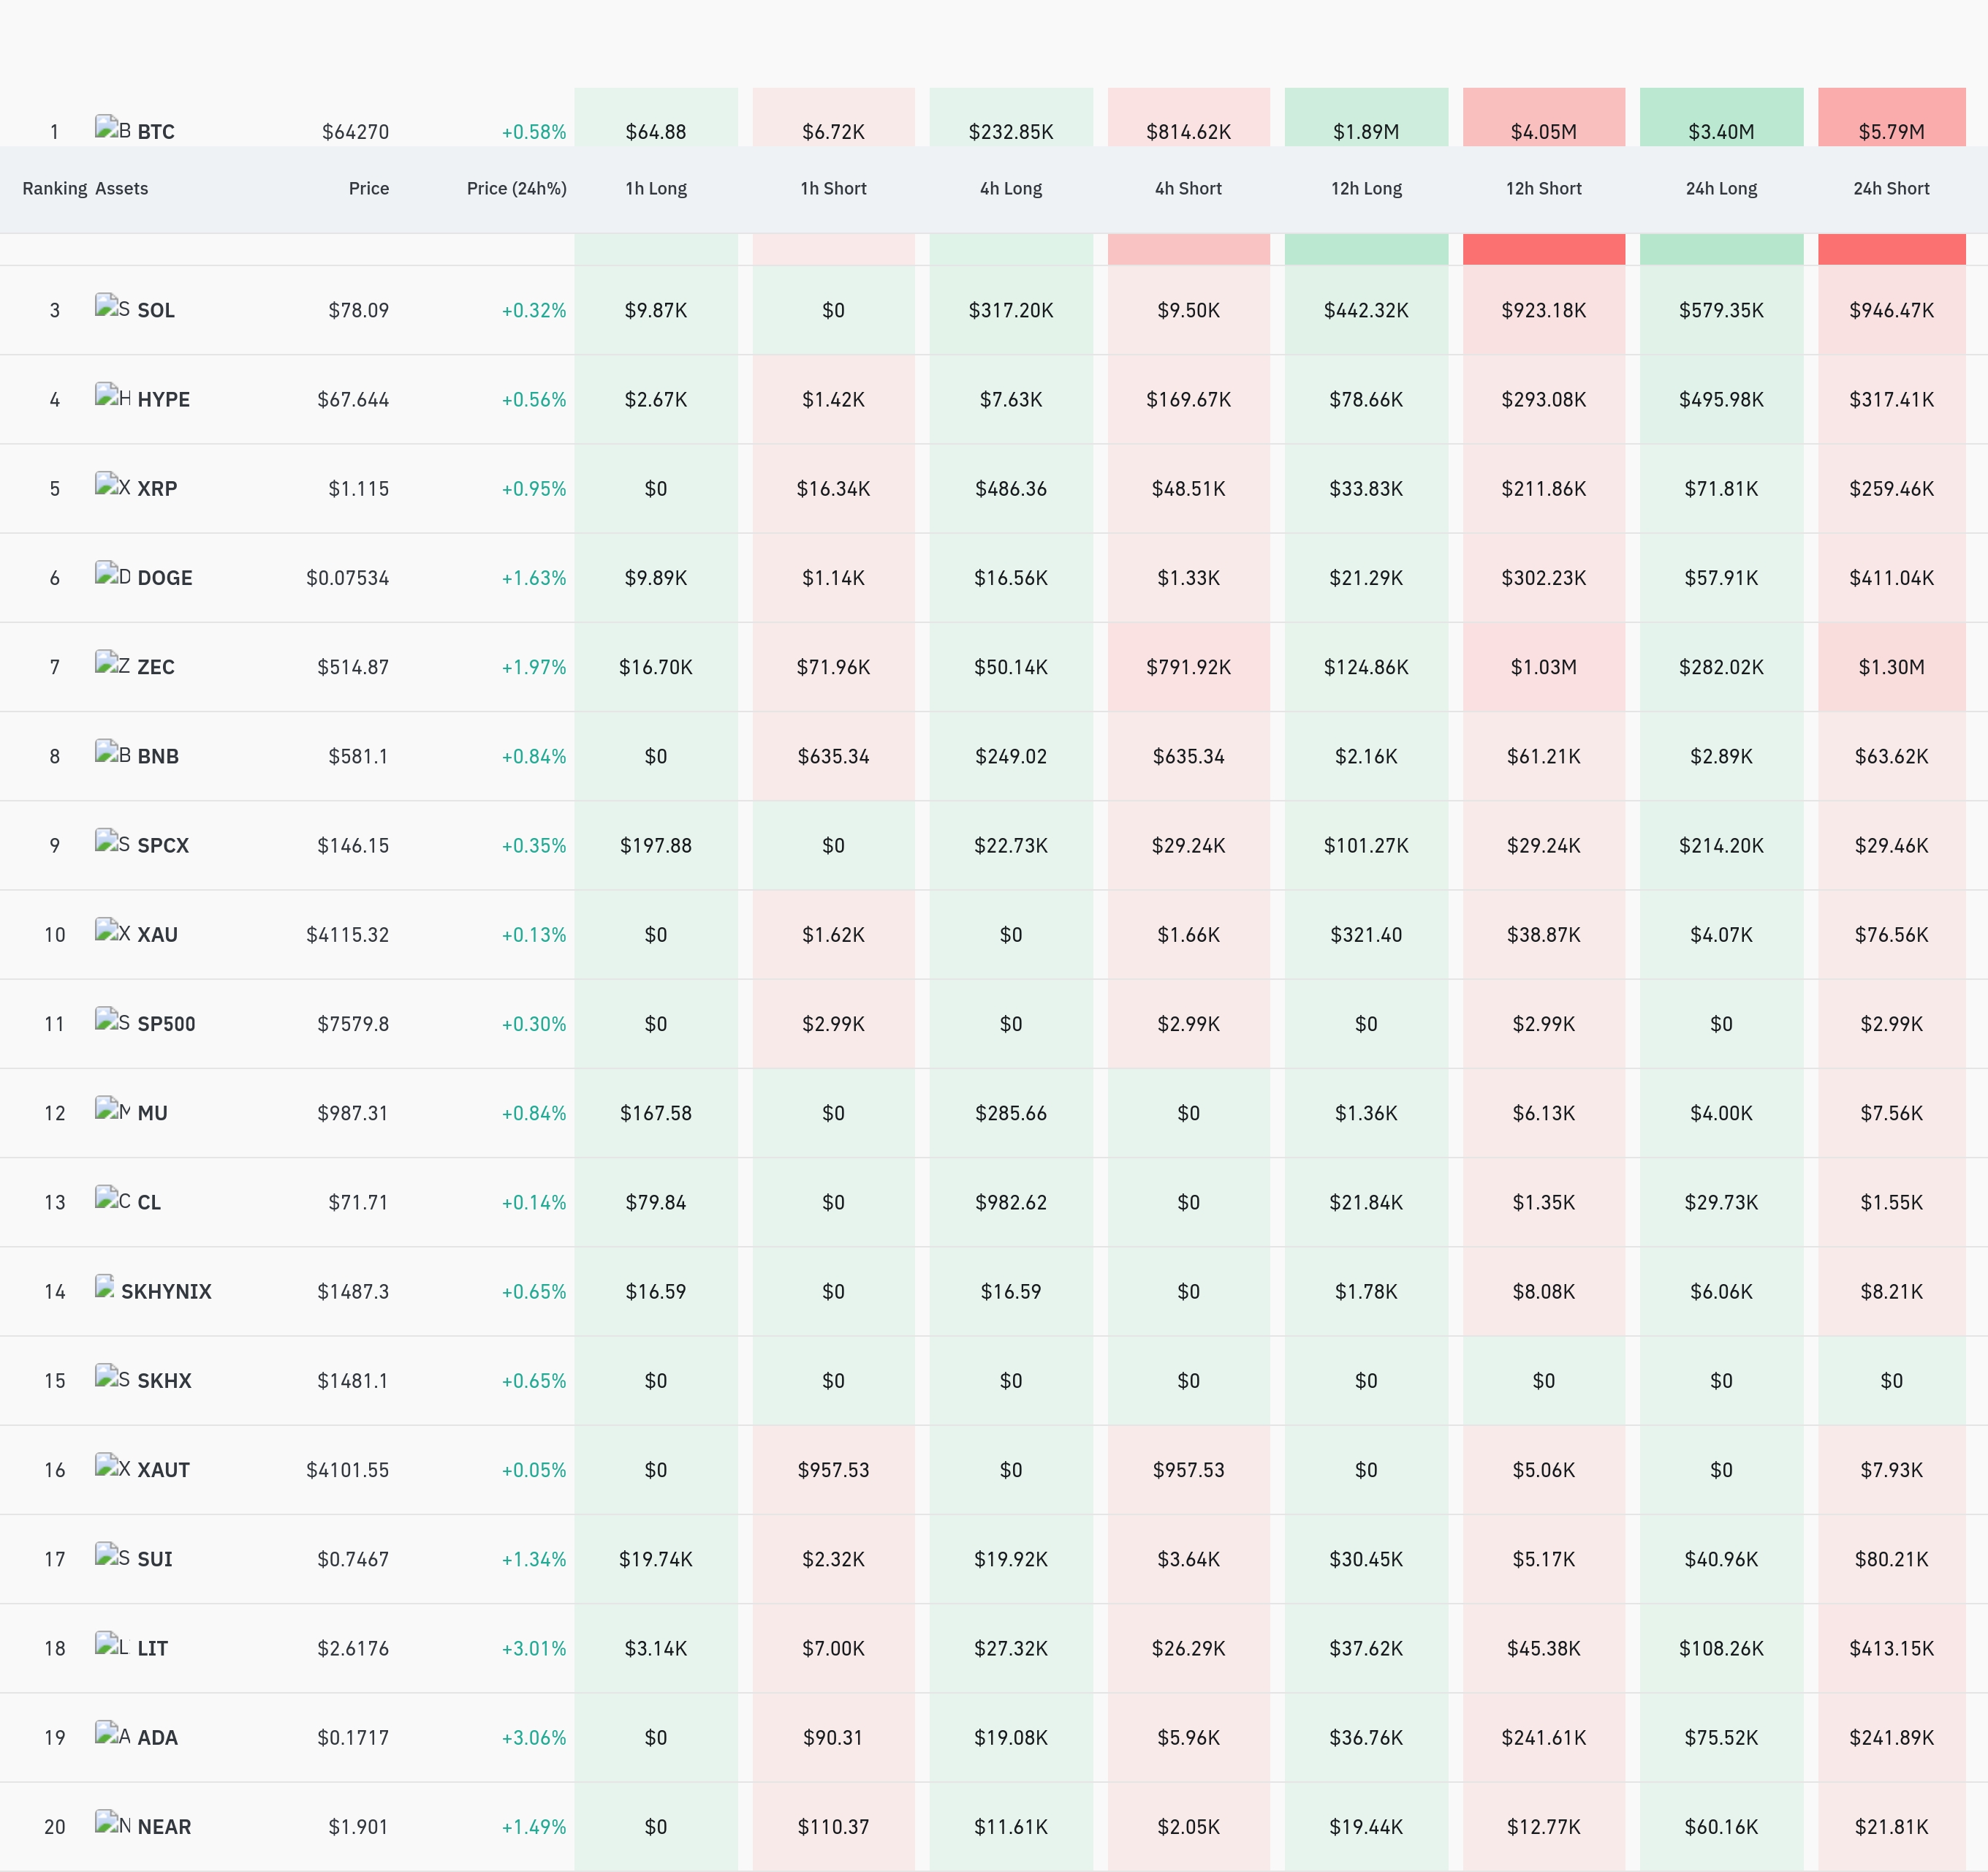Screen dimensions: 1988x1872
Task: Click the SOL coin icon
Action: (x=113, y=306)
